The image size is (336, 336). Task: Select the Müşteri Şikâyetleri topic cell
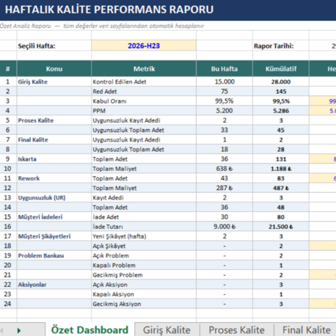[x=54, y=236]
